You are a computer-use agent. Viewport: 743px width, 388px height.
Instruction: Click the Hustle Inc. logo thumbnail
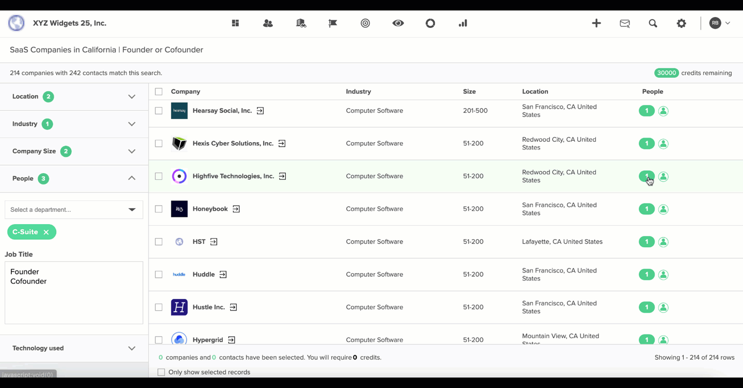click(179, 307)
